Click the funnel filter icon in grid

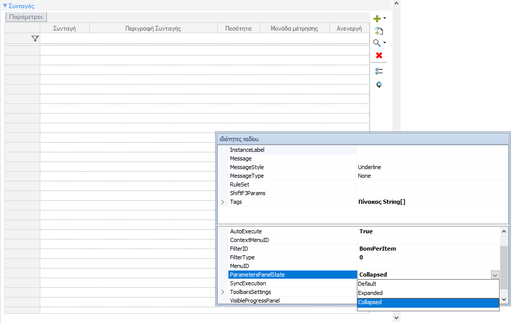[x=35, y=39]
